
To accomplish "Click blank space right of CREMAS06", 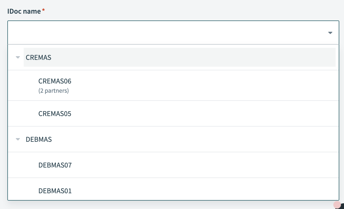I will (x=198, y=86).
